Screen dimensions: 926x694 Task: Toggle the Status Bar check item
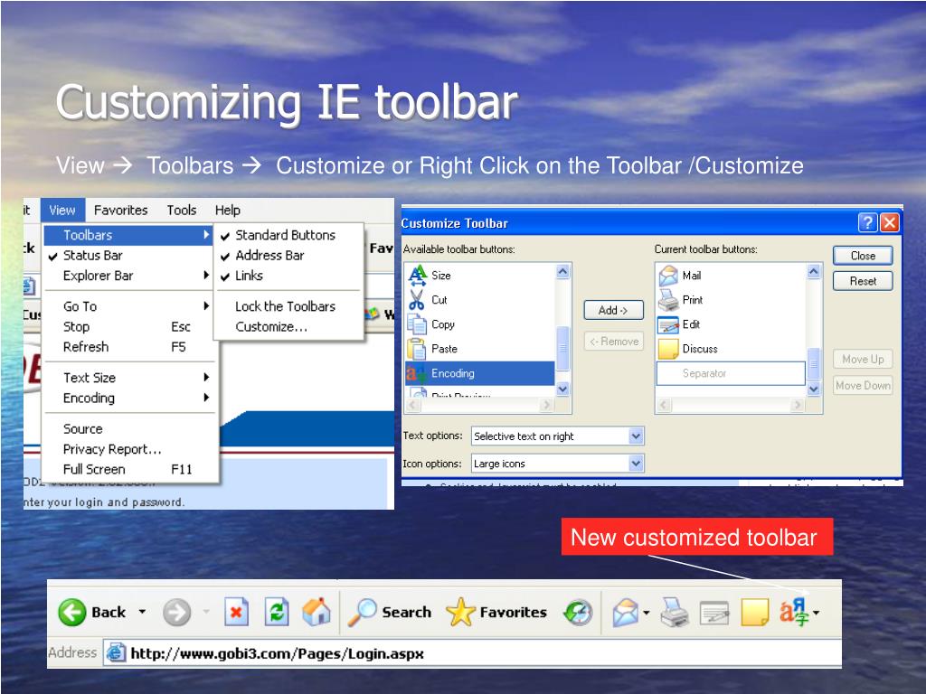pyautogui.click(x=92, y=256)
